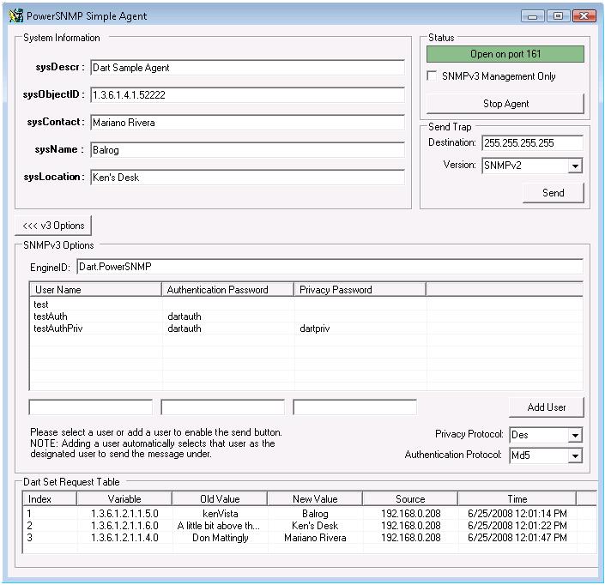Viewport: 605px width, 585px height.
Task: Click the Old Value column header
Action: [219, 498]
